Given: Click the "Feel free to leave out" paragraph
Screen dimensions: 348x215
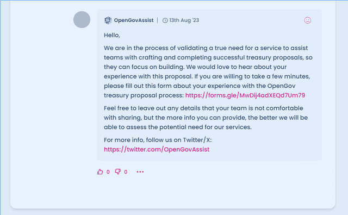Looking at the screenshot, I should point(206,118).
